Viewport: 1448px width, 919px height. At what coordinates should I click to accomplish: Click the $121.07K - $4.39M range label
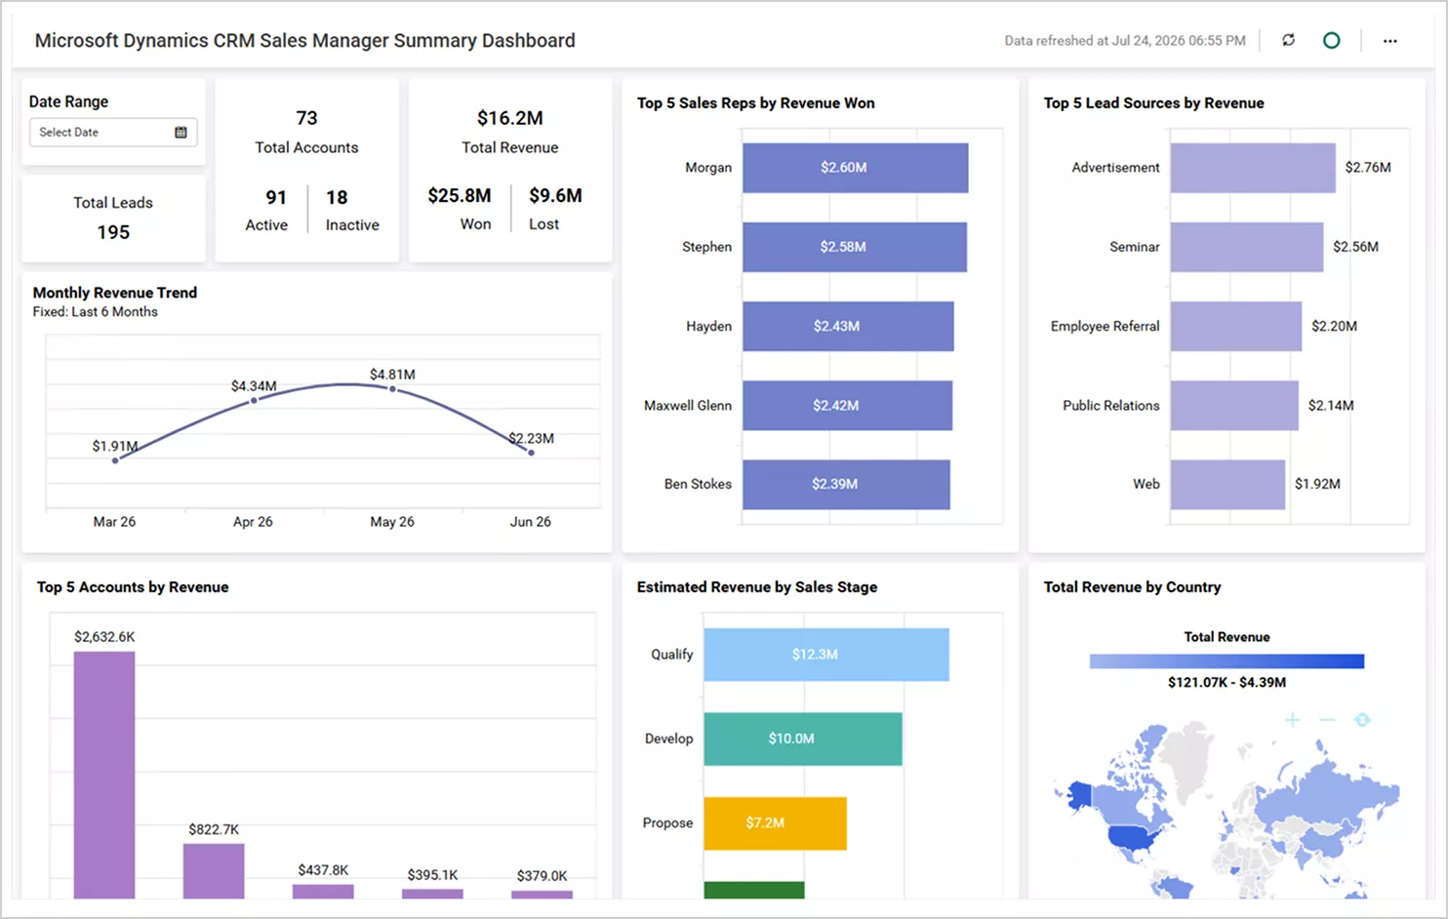click(x=1227, y=683)
